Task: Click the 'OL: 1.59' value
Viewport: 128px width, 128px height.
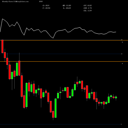Action: (88, 10)
